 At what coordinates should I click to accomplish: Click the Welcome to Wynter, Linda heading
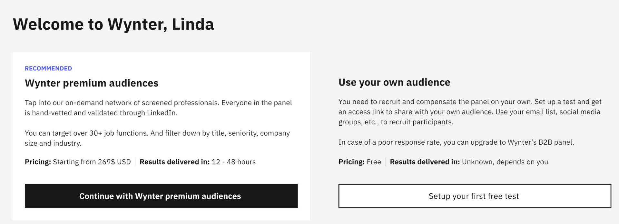113,24
